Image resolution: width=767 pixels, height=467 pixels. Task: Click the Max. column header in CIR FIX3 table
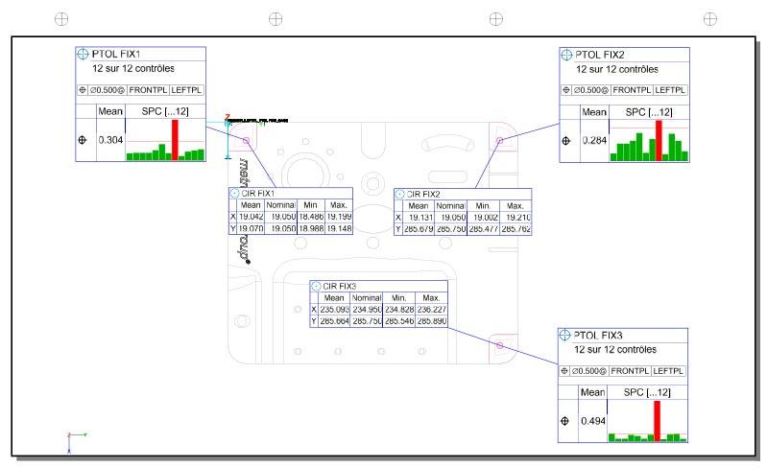tap(430, 298)
